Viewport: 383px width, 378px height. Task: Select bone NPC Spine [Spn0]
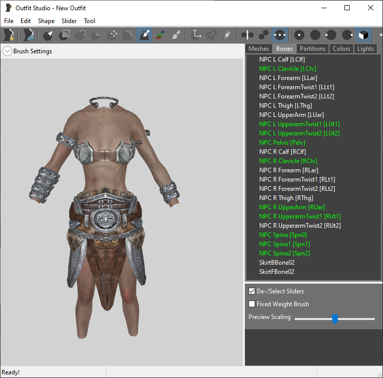283,235
